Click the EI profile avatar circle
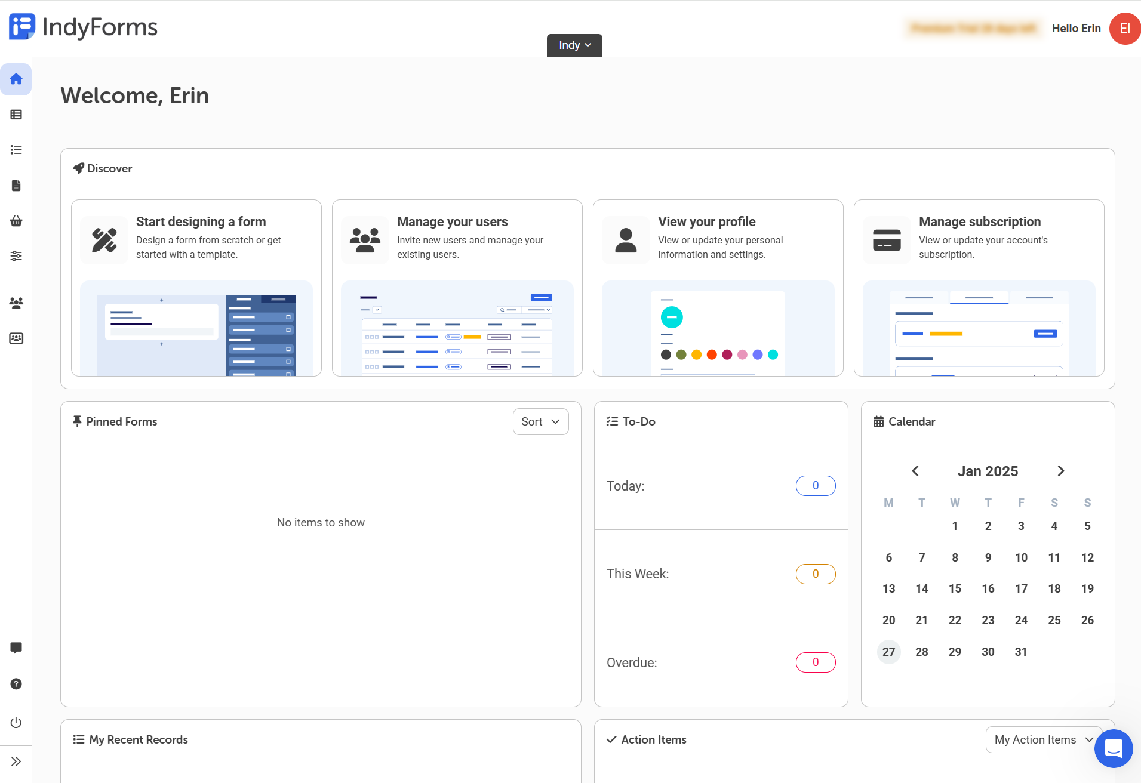 click(x=1124, y=28)
